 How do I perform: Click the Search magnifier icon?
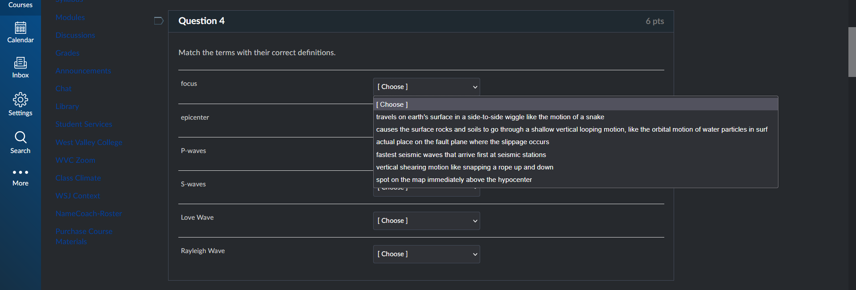21,137
